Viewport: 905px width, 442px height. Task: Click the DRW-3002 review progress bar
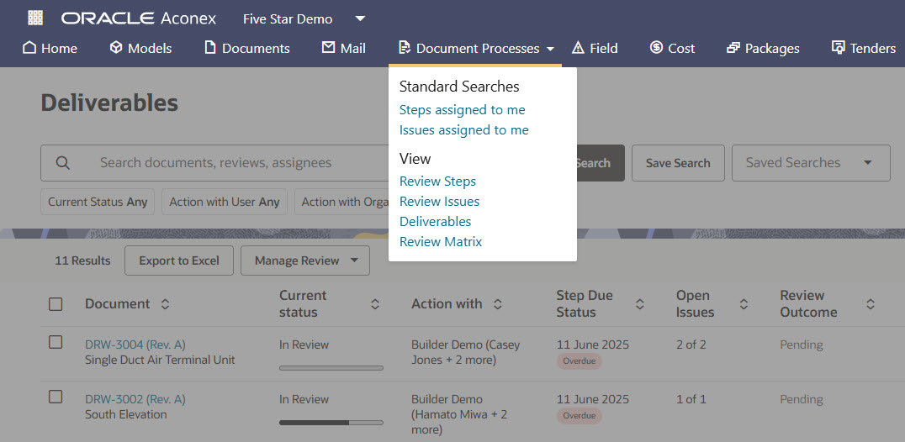coord(331,422)
